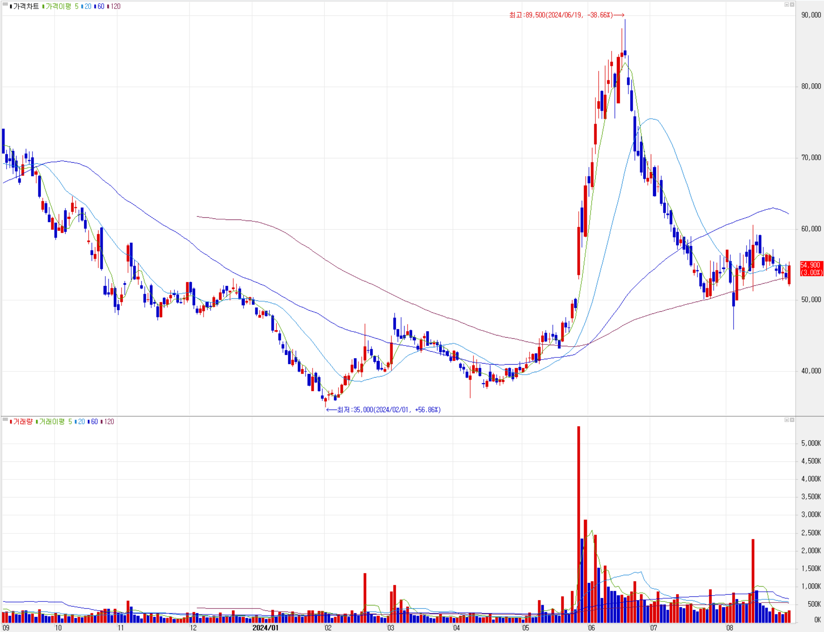Click the 가격차트 legend label
This screenshot has width=824, height=632.
pos(26,6)
